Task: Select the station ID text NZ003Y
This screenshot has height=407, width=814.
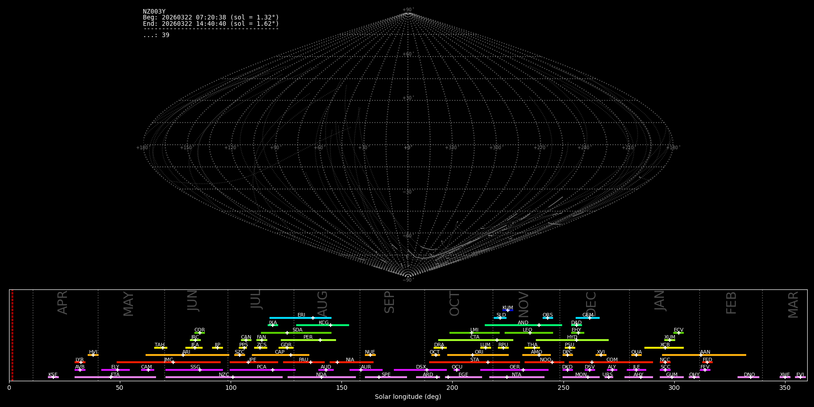Action: point(154,12)
